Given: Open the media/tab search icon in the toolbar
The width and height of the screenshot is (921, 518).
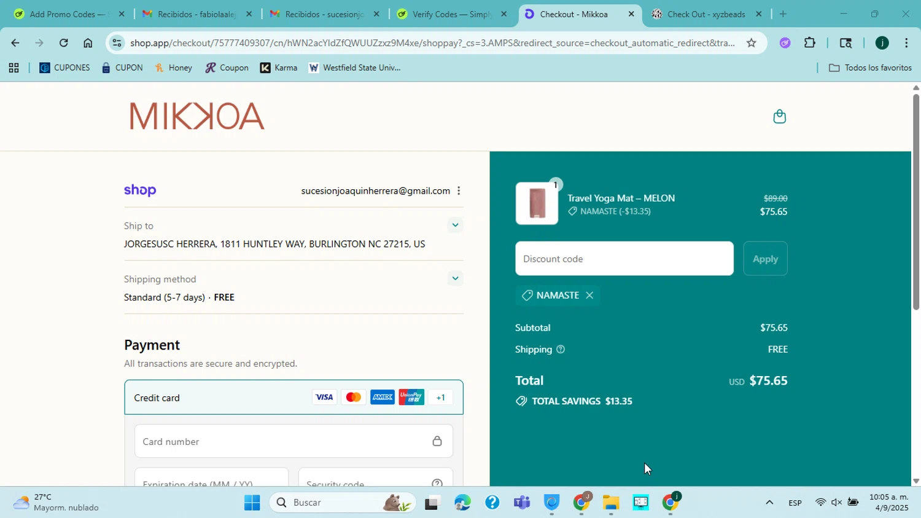Looking at the screenshot, I should click(x=845, y=43).
